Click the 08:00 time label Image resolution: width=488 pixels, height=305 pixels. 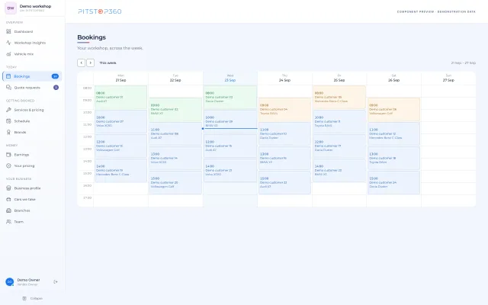[87, 88]
